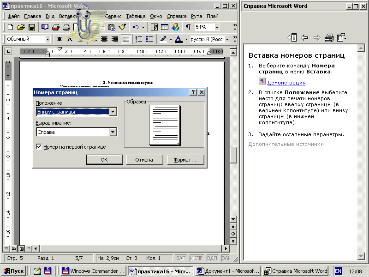Go to previous page with double-up arrow
369x277 pixels.
point(233,227)
